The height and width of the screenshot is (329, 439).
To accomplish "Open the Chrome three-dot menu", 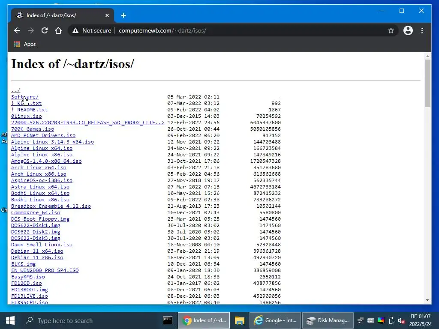I will point(422,30).
